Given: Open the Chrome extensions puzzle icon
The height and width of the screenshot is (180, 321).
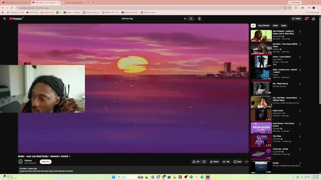Looking at the screenshot, I should [296, 8].
